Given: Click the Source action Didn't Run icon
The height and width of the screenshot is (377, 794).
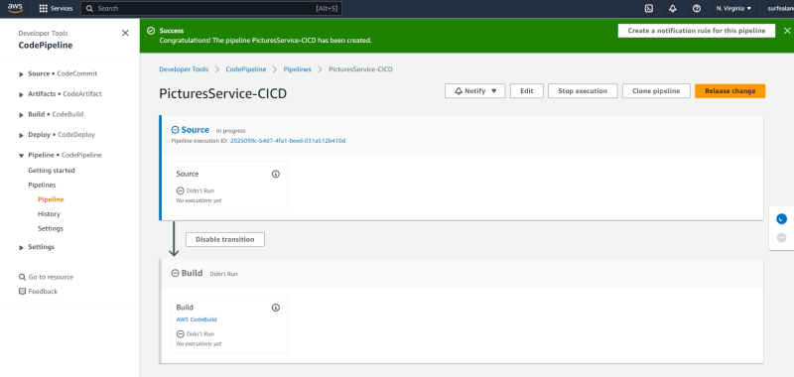Looking at the screenshot, I should tap(180, 190).
